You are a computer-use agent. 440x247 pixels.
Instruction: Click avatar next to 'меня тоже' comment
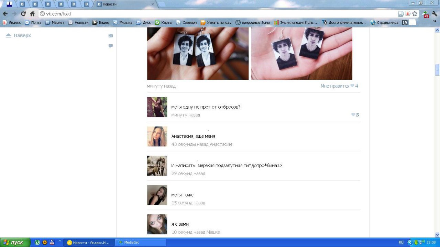(157, 195)
